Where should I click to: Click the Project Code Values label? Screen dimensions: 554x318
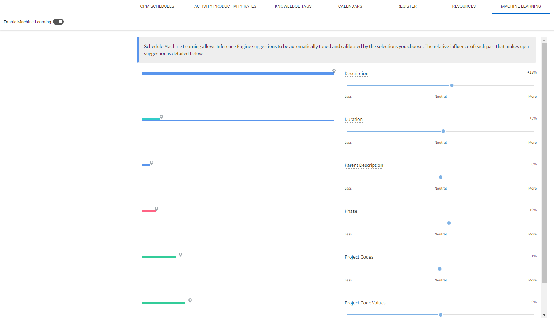(x=365, y=303)
